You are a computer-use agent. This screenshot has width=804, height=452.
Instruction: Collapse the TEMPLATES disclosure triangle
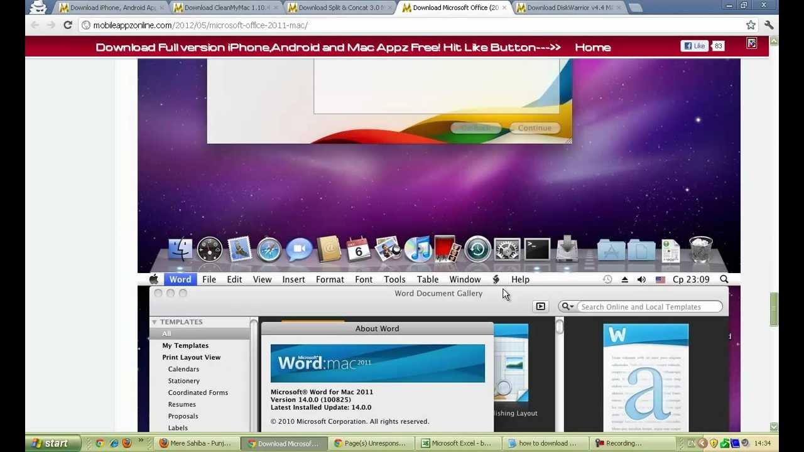click(x=154, y=322)
